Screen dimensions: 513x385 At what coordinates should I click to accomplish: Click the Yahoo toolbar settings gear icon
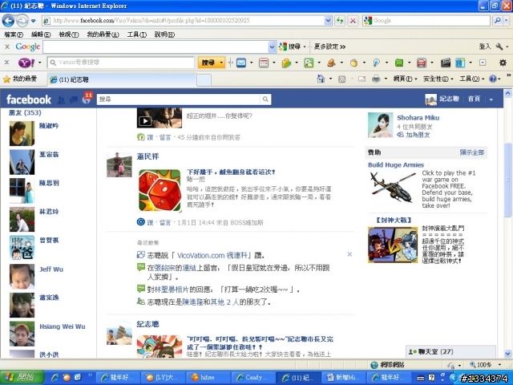coord(503,63)
